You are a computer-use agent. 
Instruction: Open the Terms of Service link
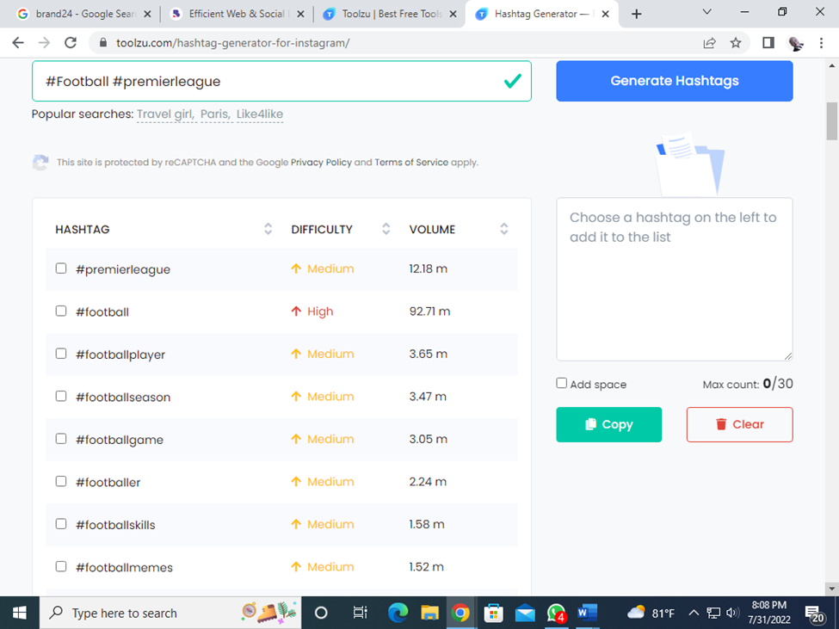(411, 162)
